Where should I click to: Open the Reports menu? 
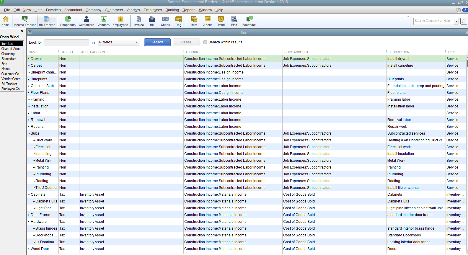coord(189,10)
